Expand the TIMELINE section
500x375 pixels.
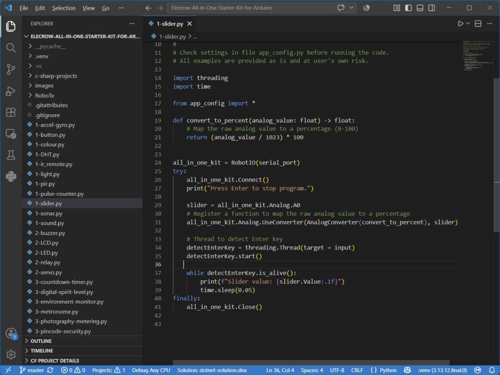pos(82,351)
